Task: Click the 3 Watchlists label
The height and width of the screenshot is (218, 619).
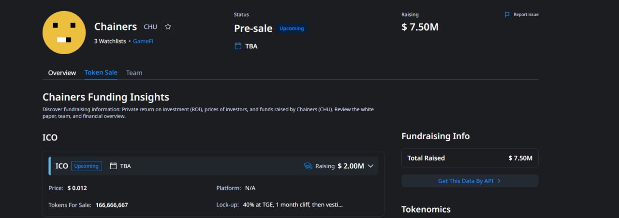Action: (110, 41)
